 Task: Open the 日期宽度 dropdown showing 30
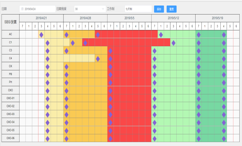point(90,9)
